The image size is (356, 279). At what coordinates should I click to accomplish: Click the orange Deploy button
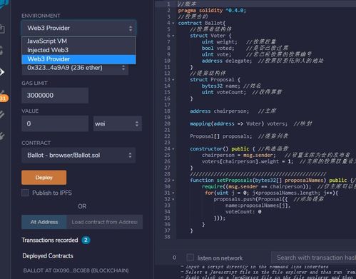44,178
